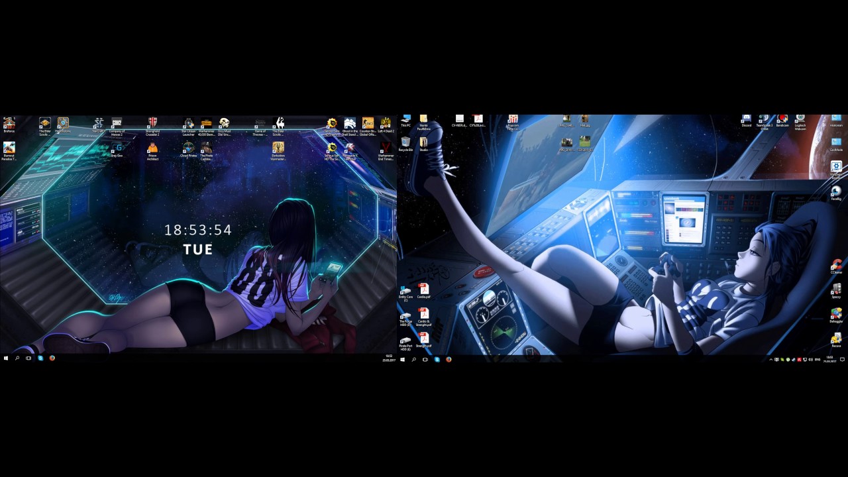Open Task View on the right taskbar
The image size is (848, 477).
pyautogui.click(x=425, y=359)
